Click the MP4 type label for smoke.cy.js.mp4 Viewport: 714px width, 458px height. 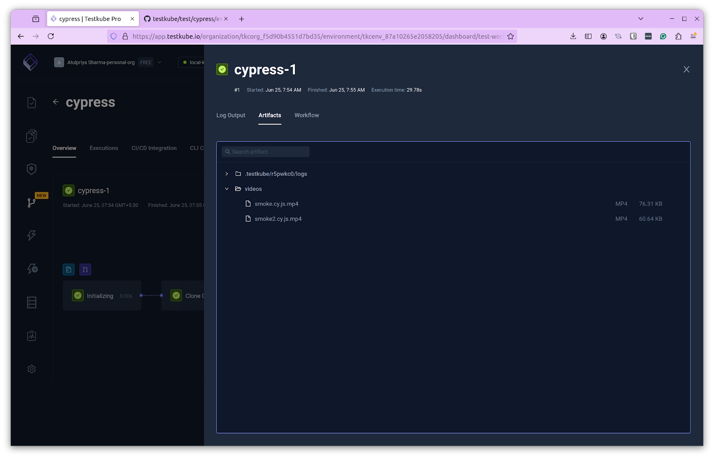point(621,204)
